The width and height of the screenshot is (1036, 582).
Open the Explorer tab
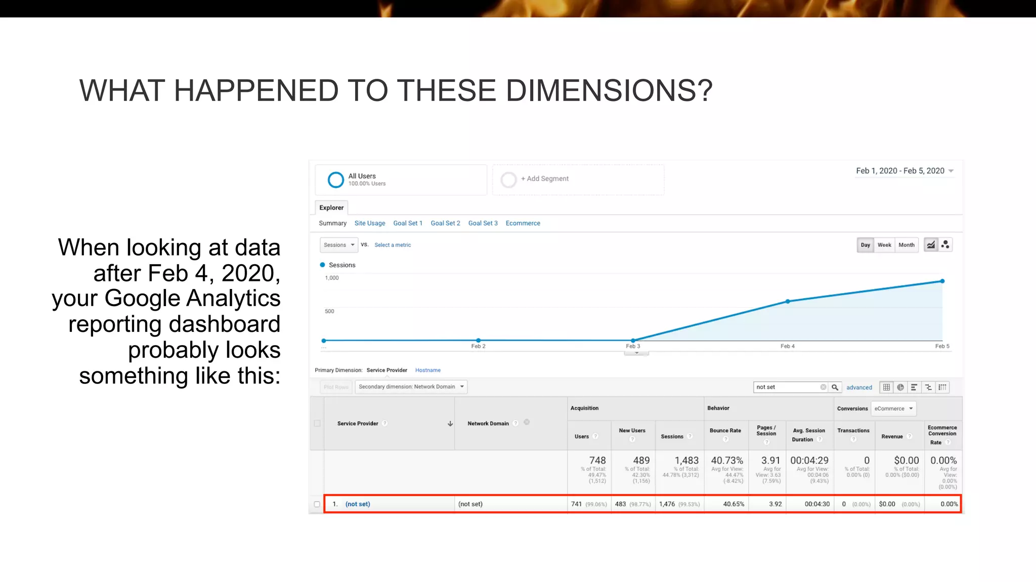coord(331,208)
